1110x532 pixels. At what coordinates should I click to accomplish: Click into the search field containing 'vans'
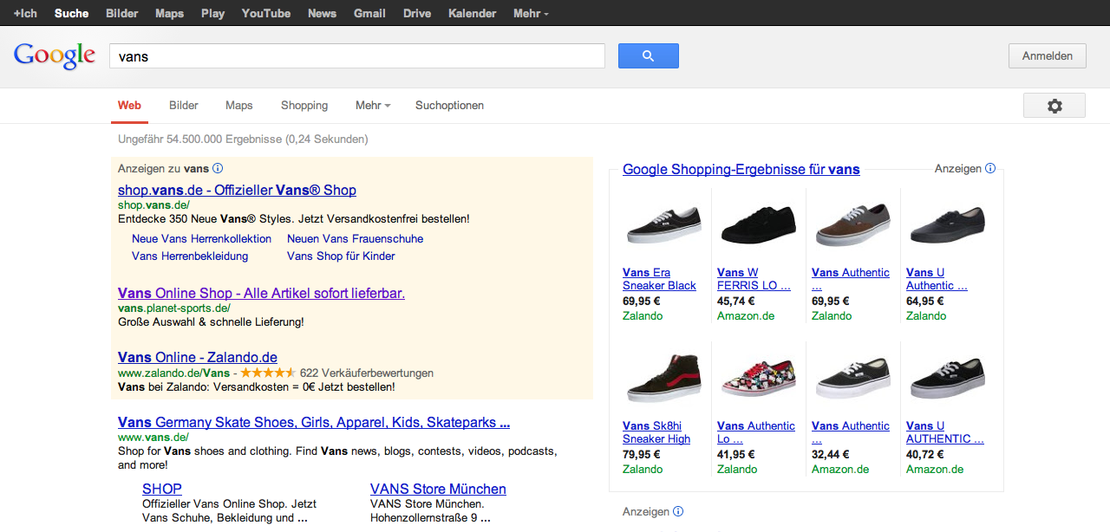pos(356,56)
